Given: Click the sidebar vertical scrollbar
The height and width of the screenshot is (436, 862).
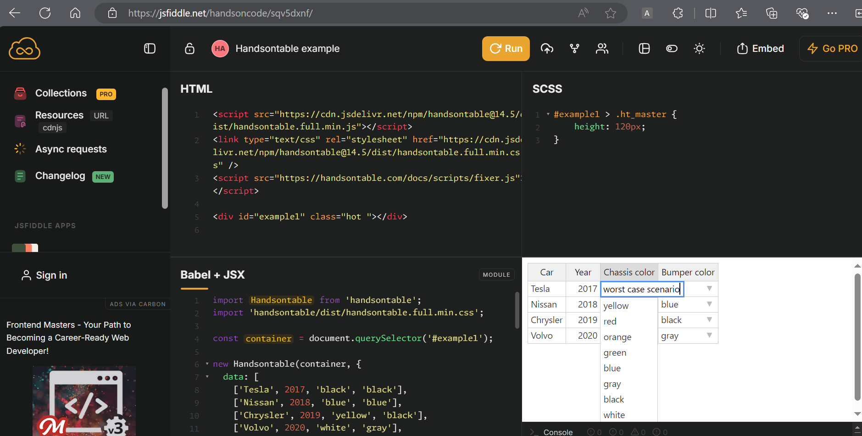Looking at the screenshot, I should 165,148.
